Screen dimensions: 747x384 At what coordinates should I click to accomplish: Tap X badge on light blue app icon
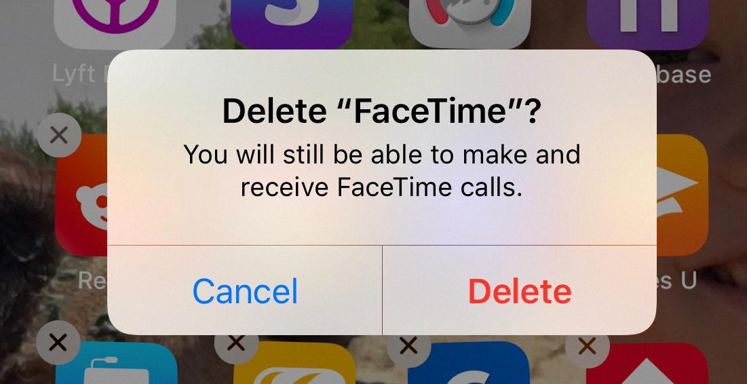pyautogui.click(x=58, y=343)
